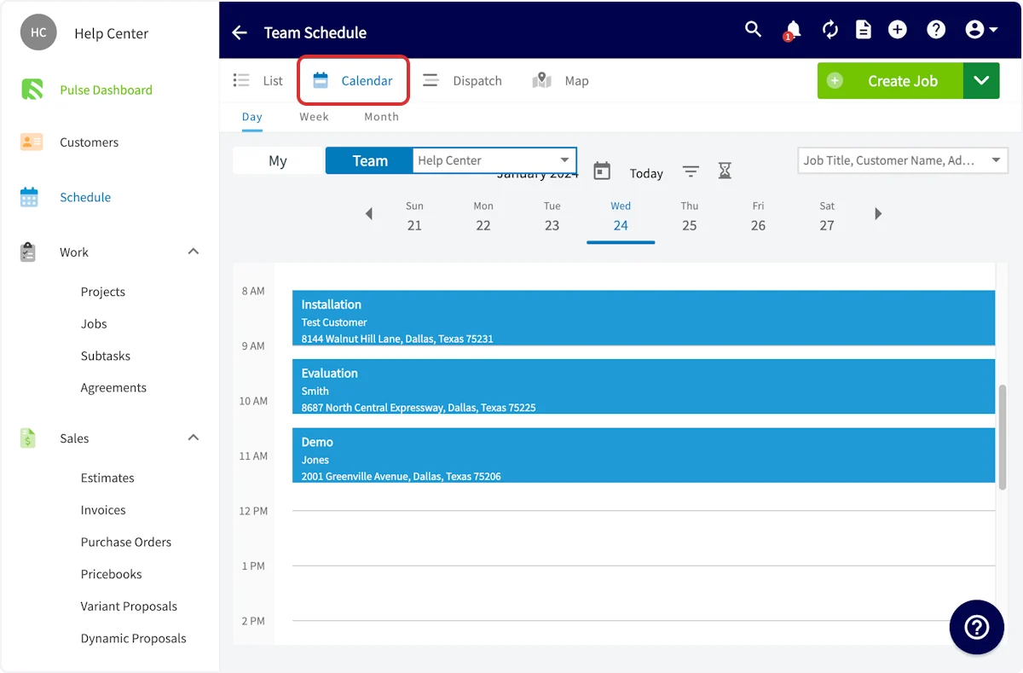Open the Create Job dropdown arrow

click(981, 81)
